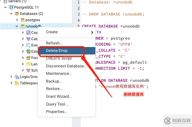This screenshot has height=127, width=192.
Task: Click the Create submenu arrow
Action: click(92, 32)
